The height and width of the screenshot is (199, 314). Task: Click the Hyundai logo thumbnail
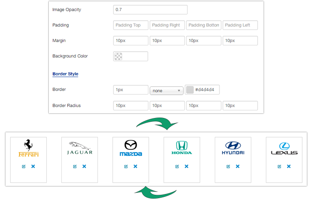233,148
